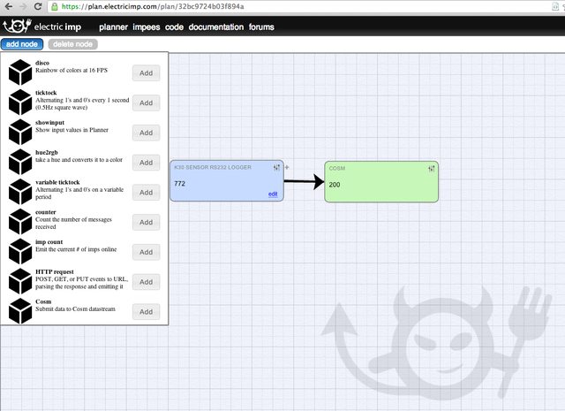Click the 'hue2rgb' node name text
Image resolution: width=565 pixels, height=411 pixels.
coord(47,153)
